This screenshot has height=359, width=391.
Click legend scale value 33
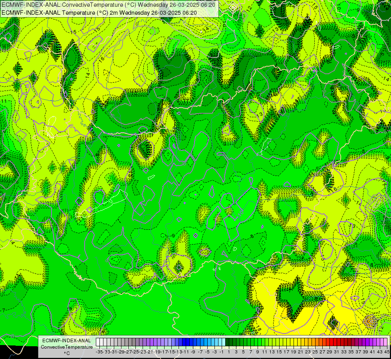pos(344,352)
